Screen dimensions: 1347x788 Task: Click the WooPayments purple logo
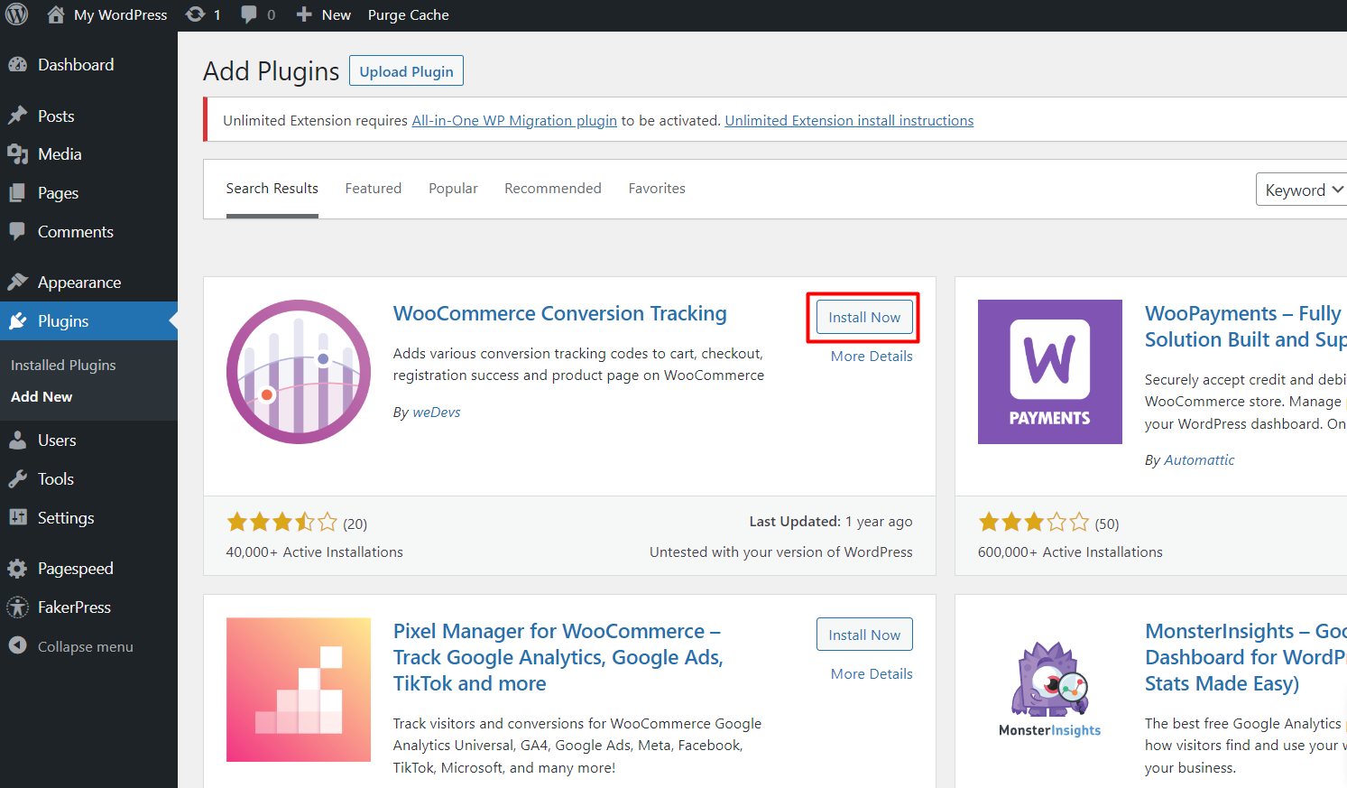click(x=1050, y=372)
